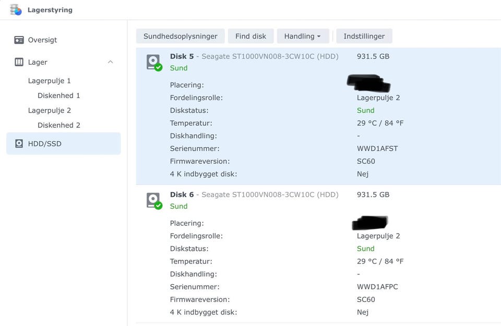
Task: Click Sund status under Disk 5 title
Action: click(178, 68)
